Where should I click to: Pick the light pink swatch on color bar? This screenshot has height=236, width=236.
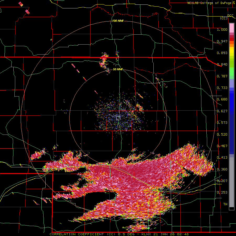(x=232, y=28)
